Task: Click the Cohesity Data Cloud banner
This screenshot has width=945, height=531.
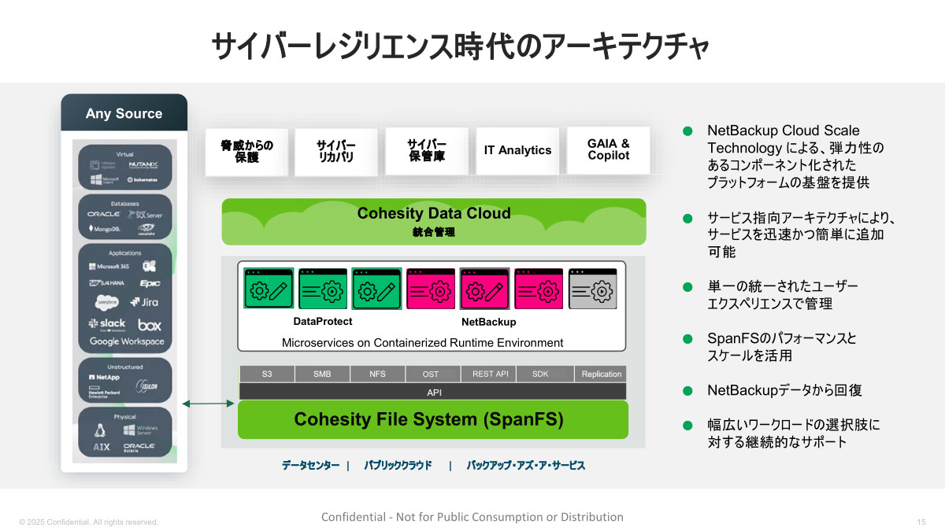Action: point(434,221)
